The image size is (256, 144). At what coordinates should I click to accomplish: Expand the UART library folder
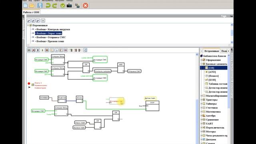click(x=201, y=124)
